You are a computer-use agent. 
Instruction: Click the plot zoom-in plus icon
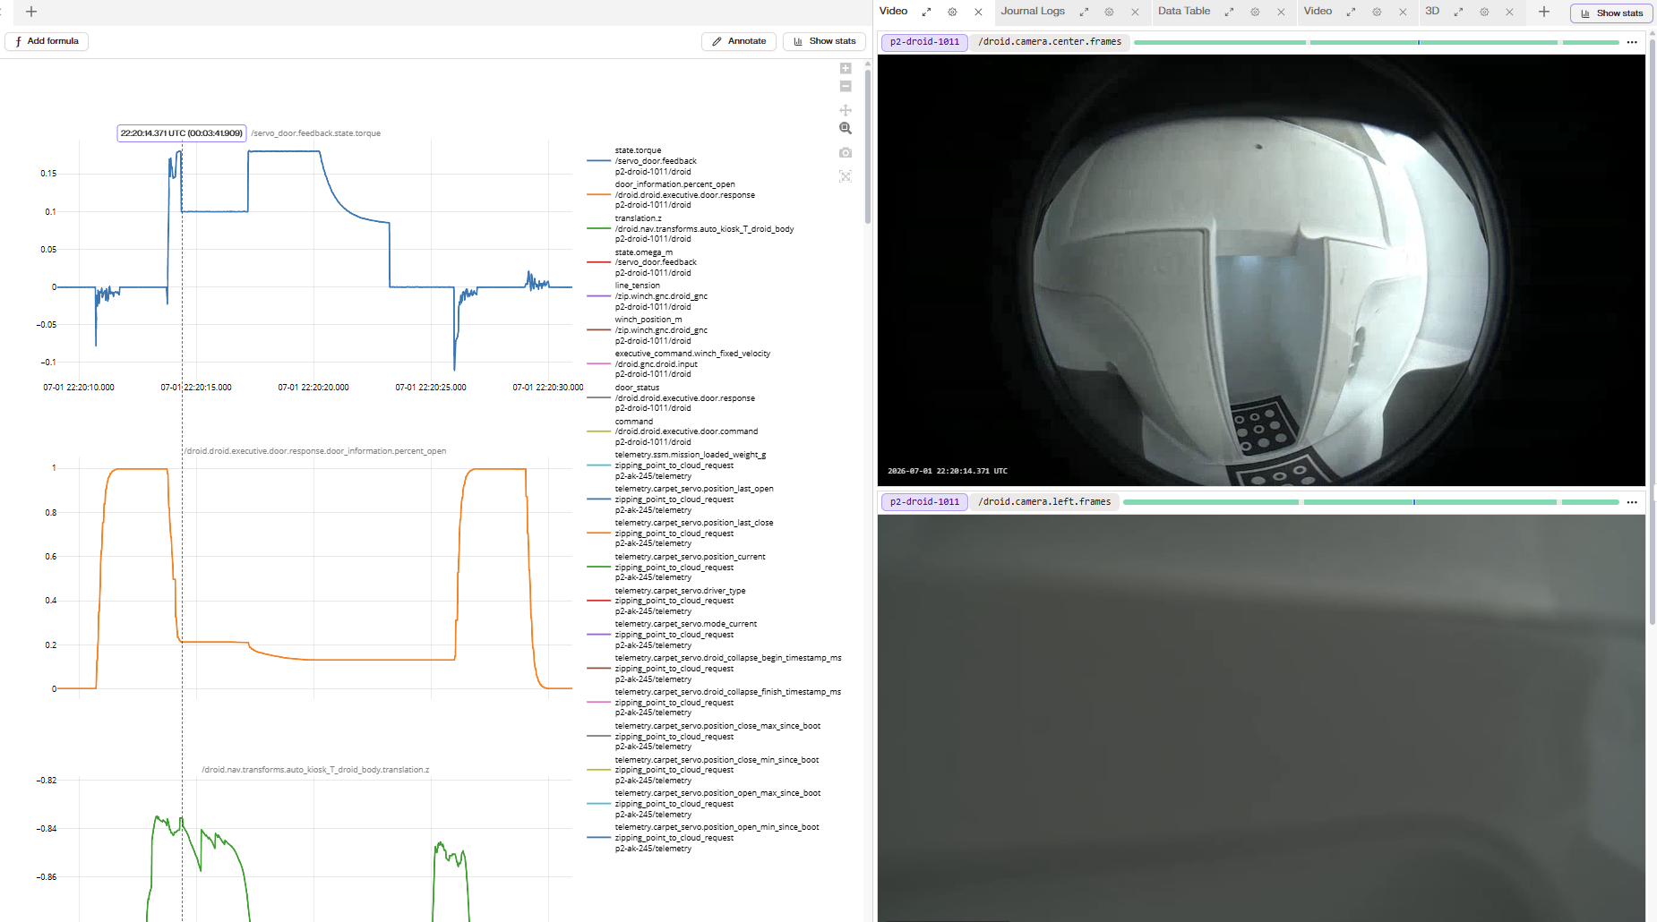pos(846,69)
